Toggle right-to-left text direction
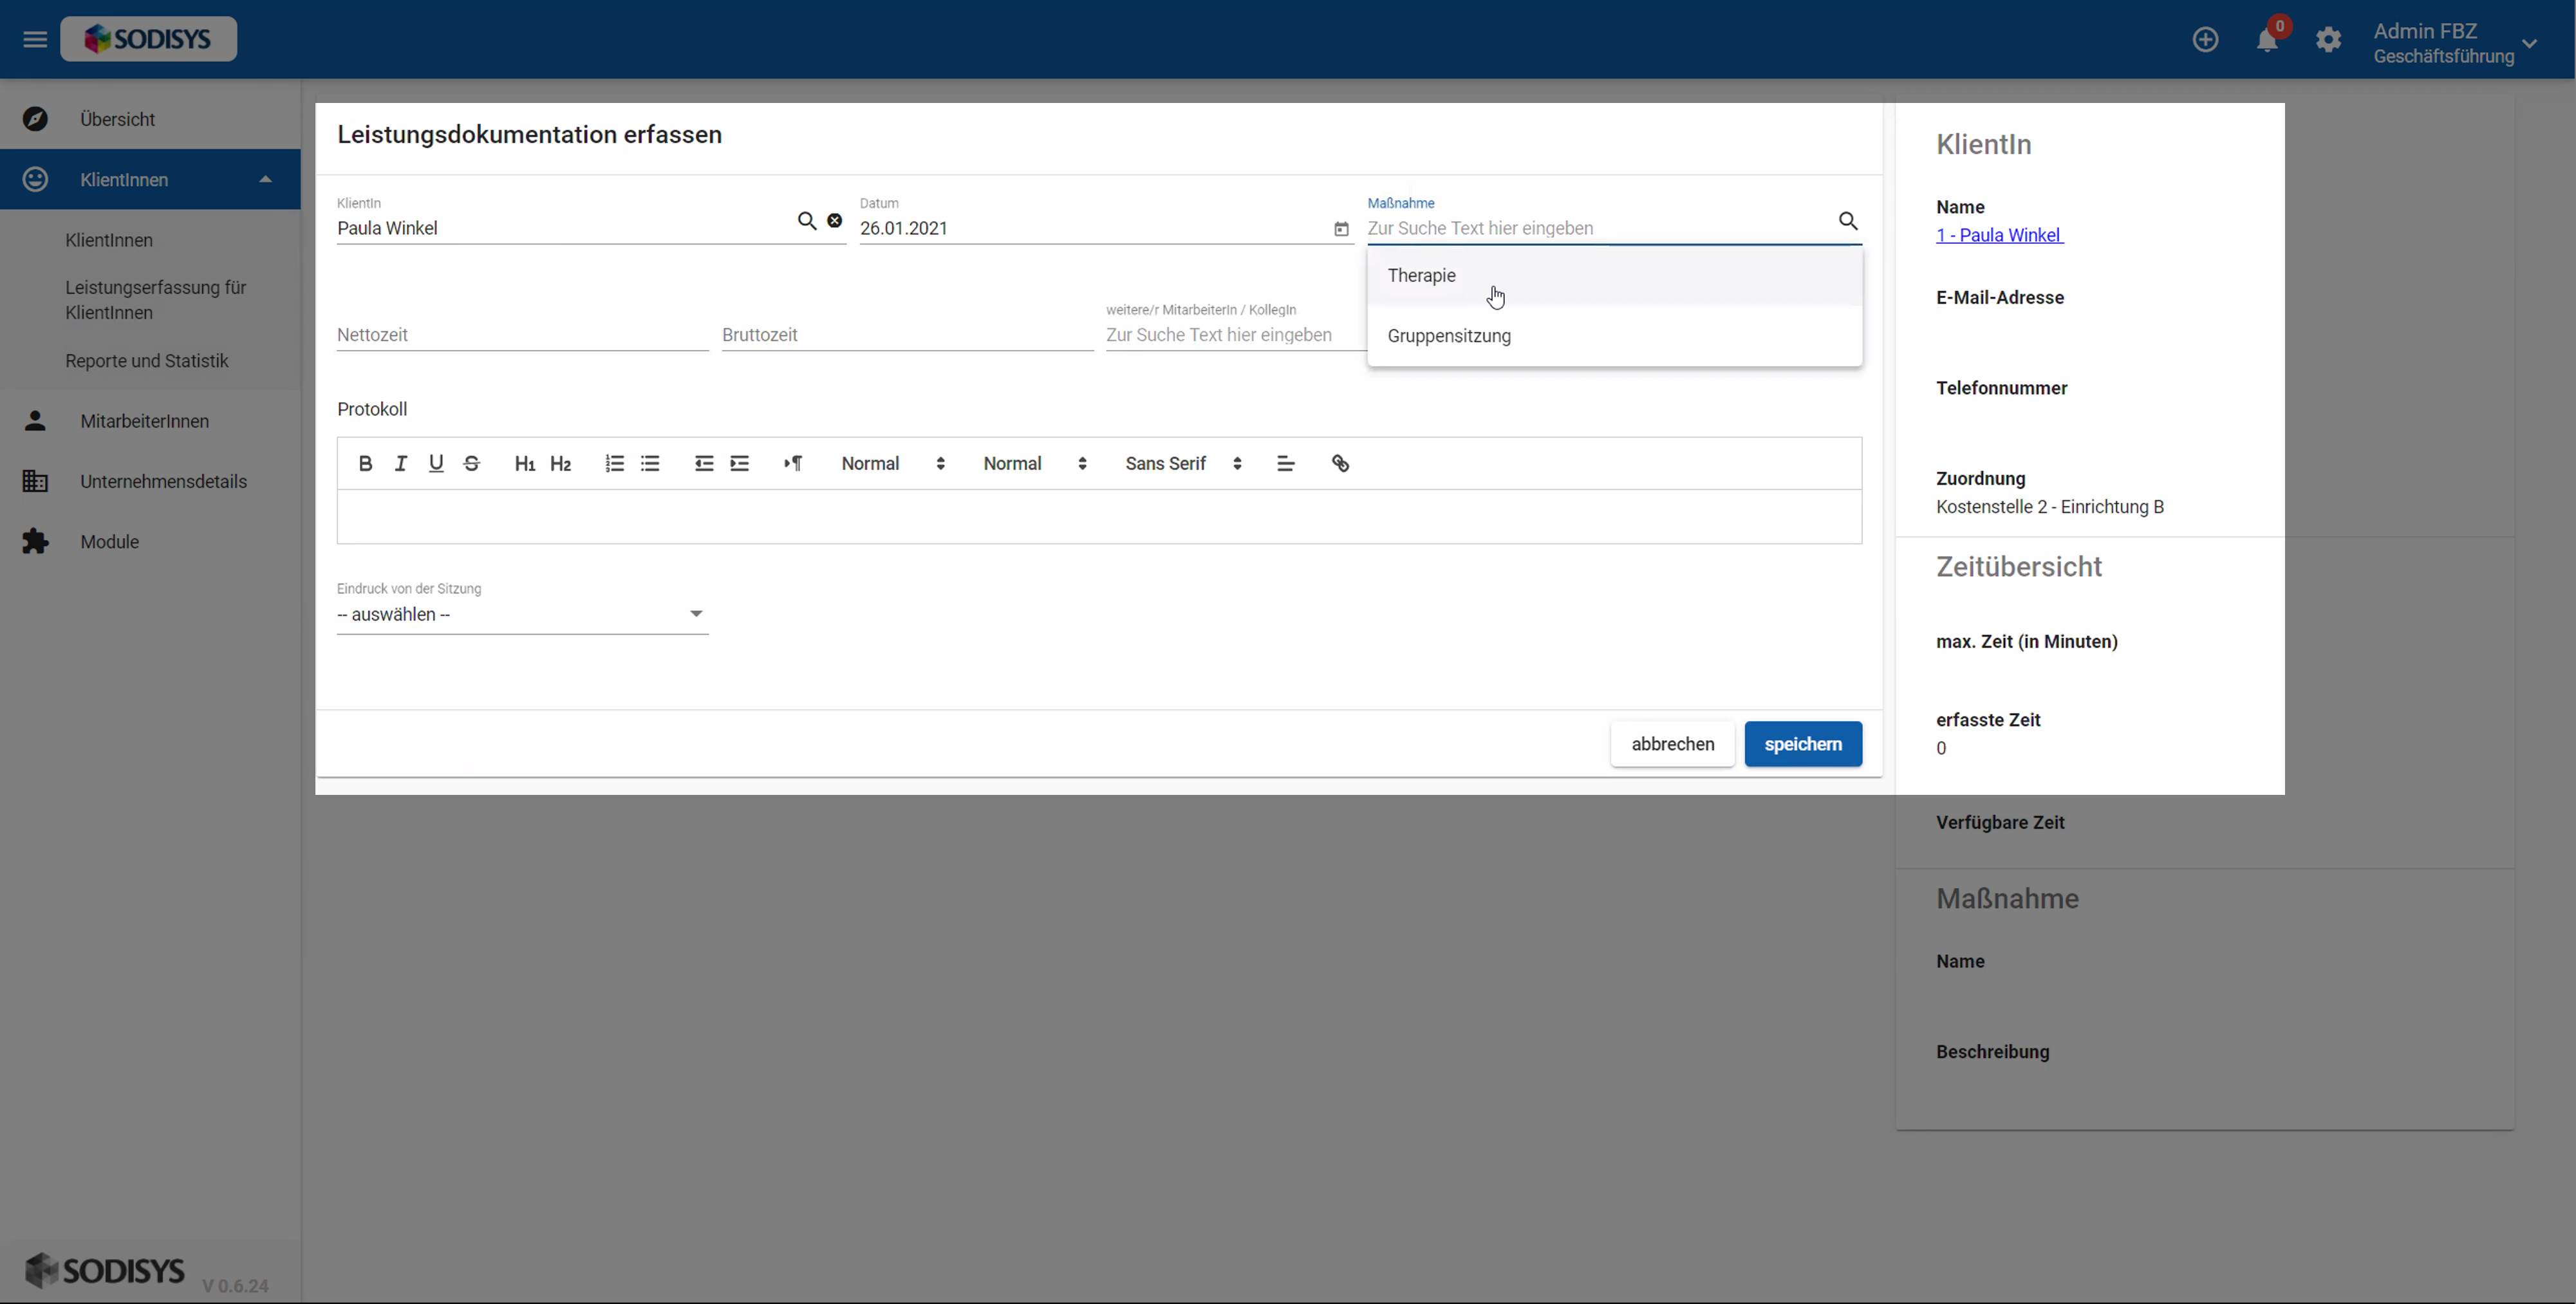 point(793,463)
